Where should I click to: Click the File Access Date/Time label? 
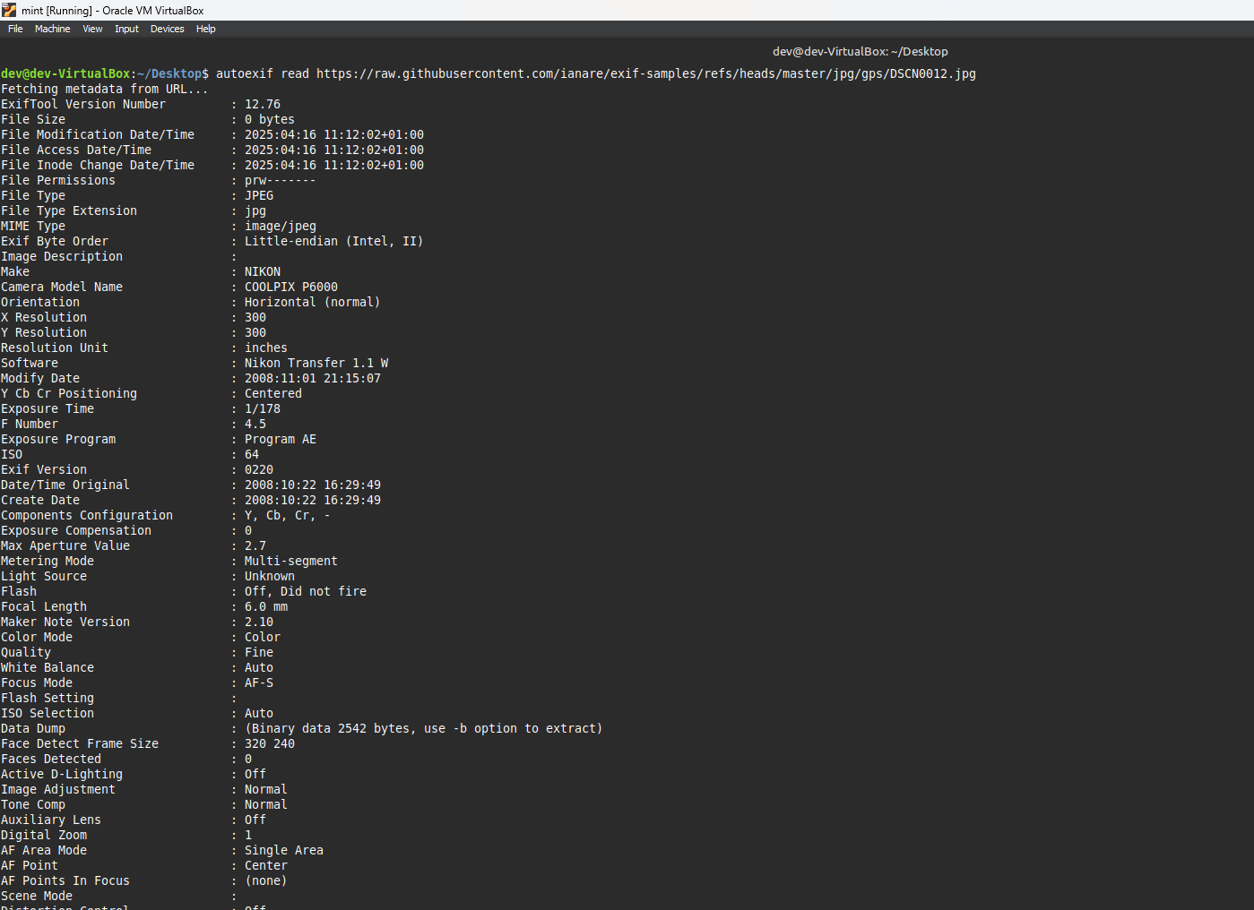point(76,150)
